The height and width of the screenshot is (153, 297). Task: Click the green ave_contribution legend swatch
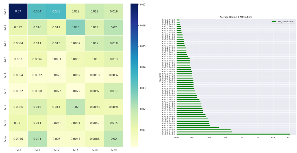click(x=274, y=21)
